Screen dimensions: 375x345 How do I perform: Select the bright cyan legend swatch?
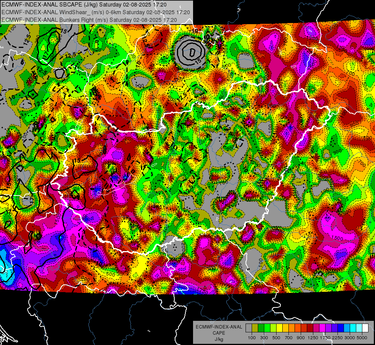tap(353, 328)
